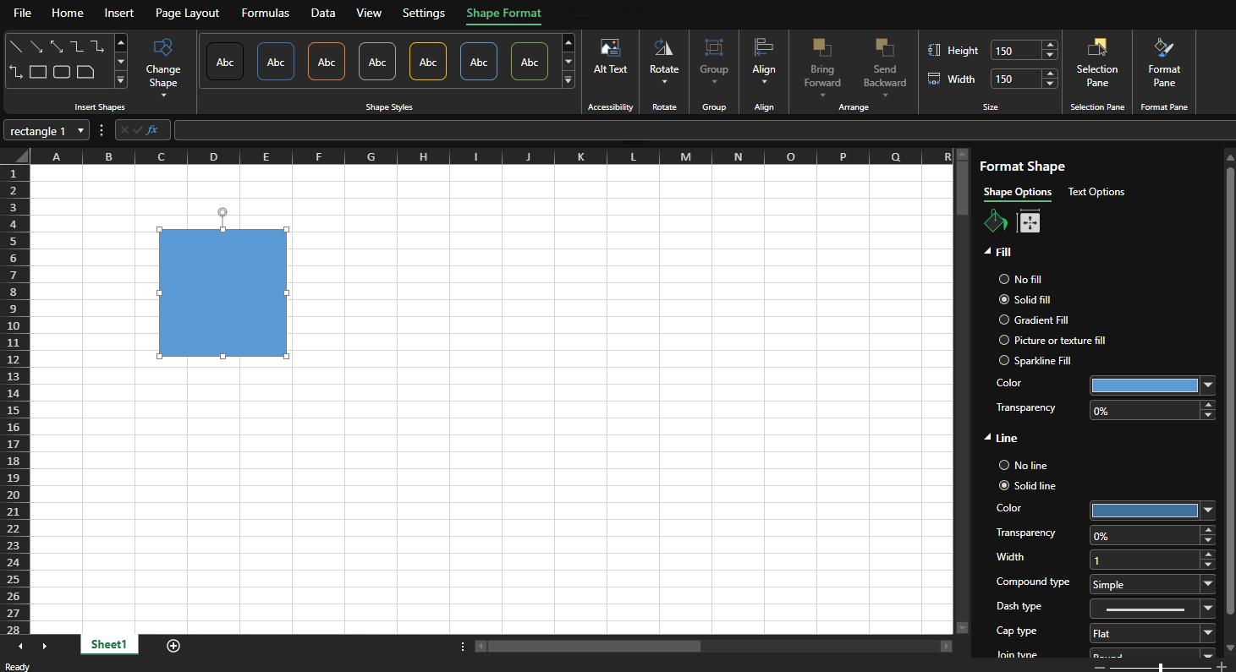
Task: Open the Align options menu
Action: pyautogui.click(x=764, y=63)
